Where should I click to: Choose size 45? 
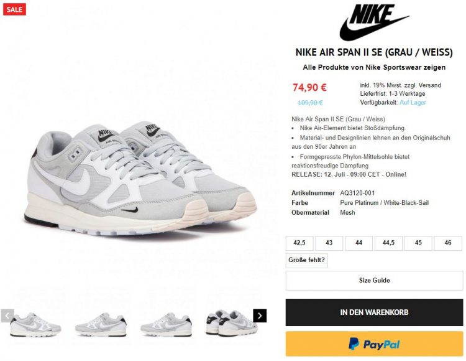[x=418, y=243]
